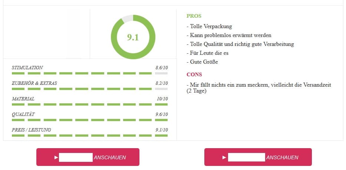
Task: Click the 'Tolle Verpackung' pro item
Action: (x=209, y=26)
